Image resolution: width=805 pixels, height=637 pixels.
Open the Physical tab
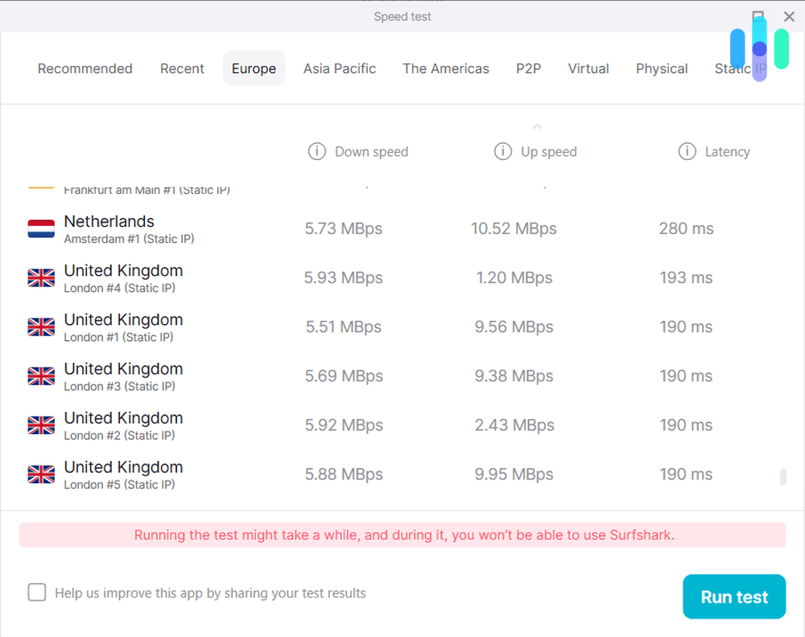pyautogui.click(x=662, y=68)
